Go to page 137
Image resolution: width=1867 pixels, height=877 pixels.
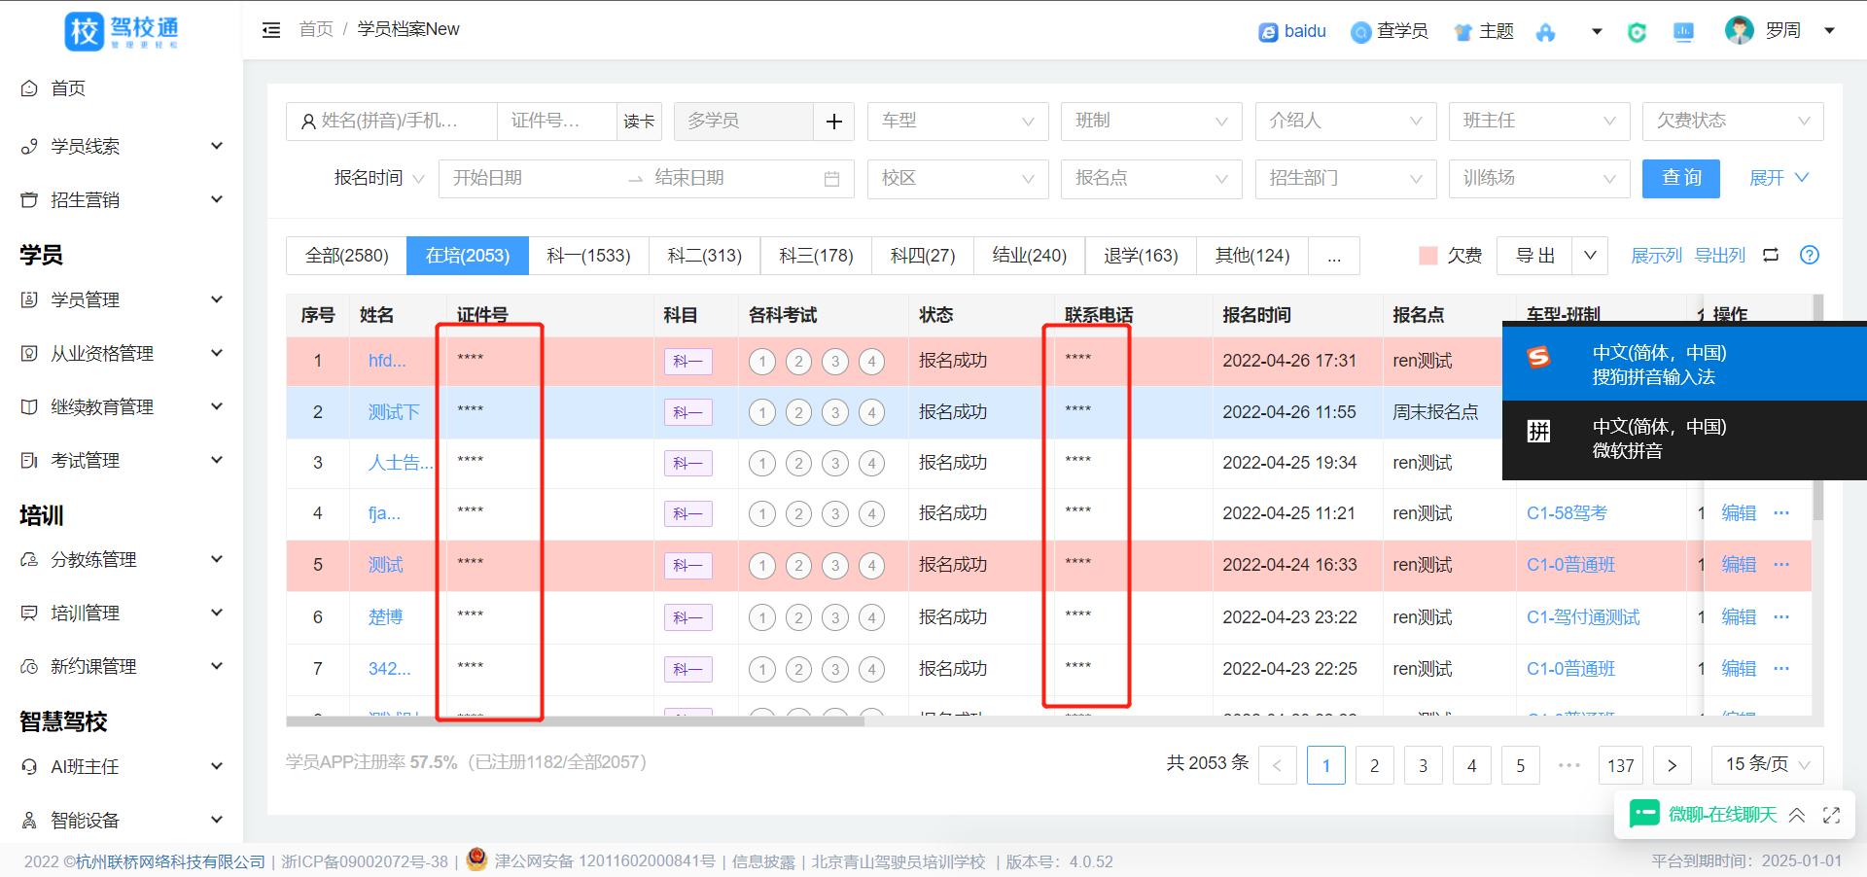[x=1620, y=765]
